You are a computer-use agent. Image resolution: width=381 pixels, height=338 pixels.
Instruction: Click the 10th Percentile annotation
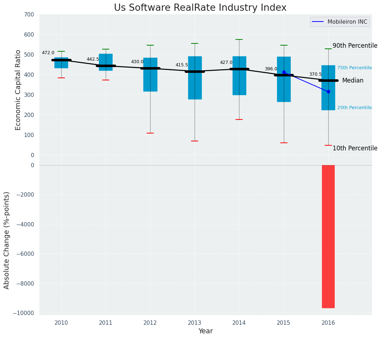355,148
